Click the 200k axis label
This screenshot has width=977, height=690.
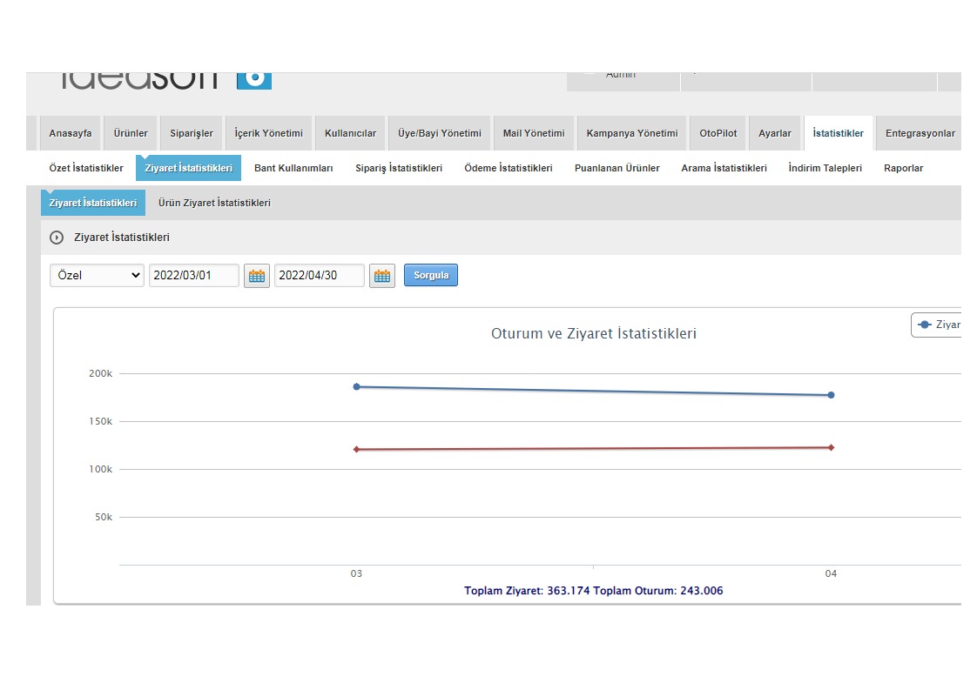point(100,373)
